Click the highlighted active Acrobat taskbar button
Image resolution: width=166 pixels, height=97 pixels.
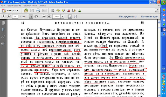164,29
